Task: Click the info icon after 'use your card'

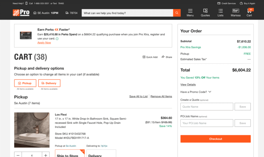Action: [x=57, y=39]
